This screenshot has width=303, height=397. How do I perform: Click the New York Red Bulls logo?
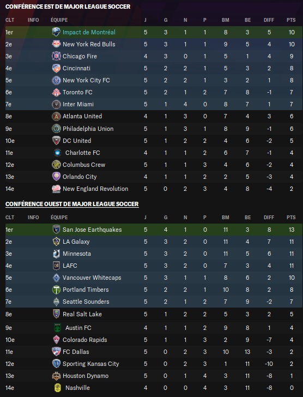click(56, 44)
